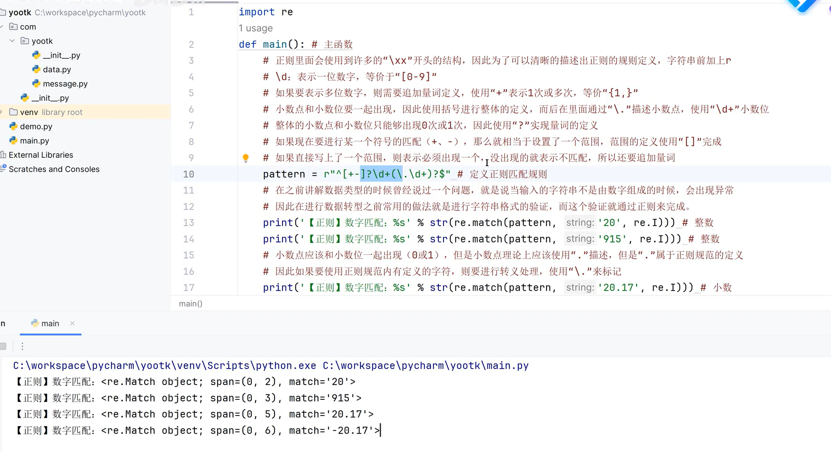831x452 pixels.
Task: Click the '20' string on line 13
Action: click(x=609, y=223)
